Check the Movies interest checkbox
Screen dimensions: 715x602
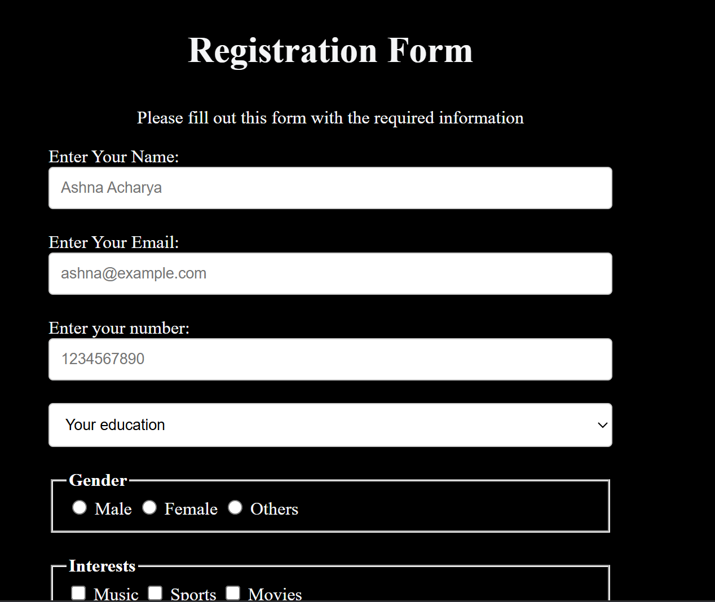233,593
